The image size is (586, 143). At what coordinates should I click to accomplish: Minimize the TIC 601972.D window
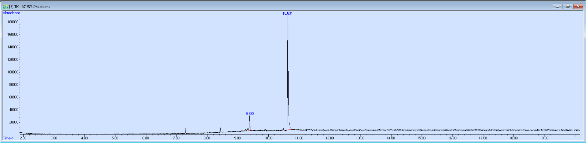(557, 6)
